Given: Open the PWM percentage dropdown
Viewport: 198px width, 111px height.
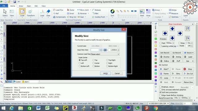Looking at the screenshot, I should (x=192, y=46).
